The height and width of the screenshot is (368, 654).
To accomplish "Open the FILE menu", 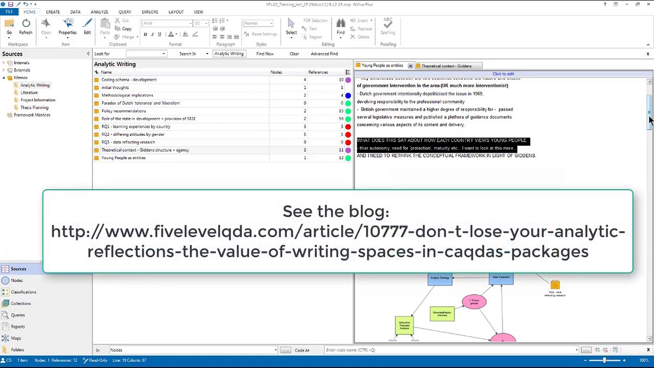I will [x=9, y=12].
